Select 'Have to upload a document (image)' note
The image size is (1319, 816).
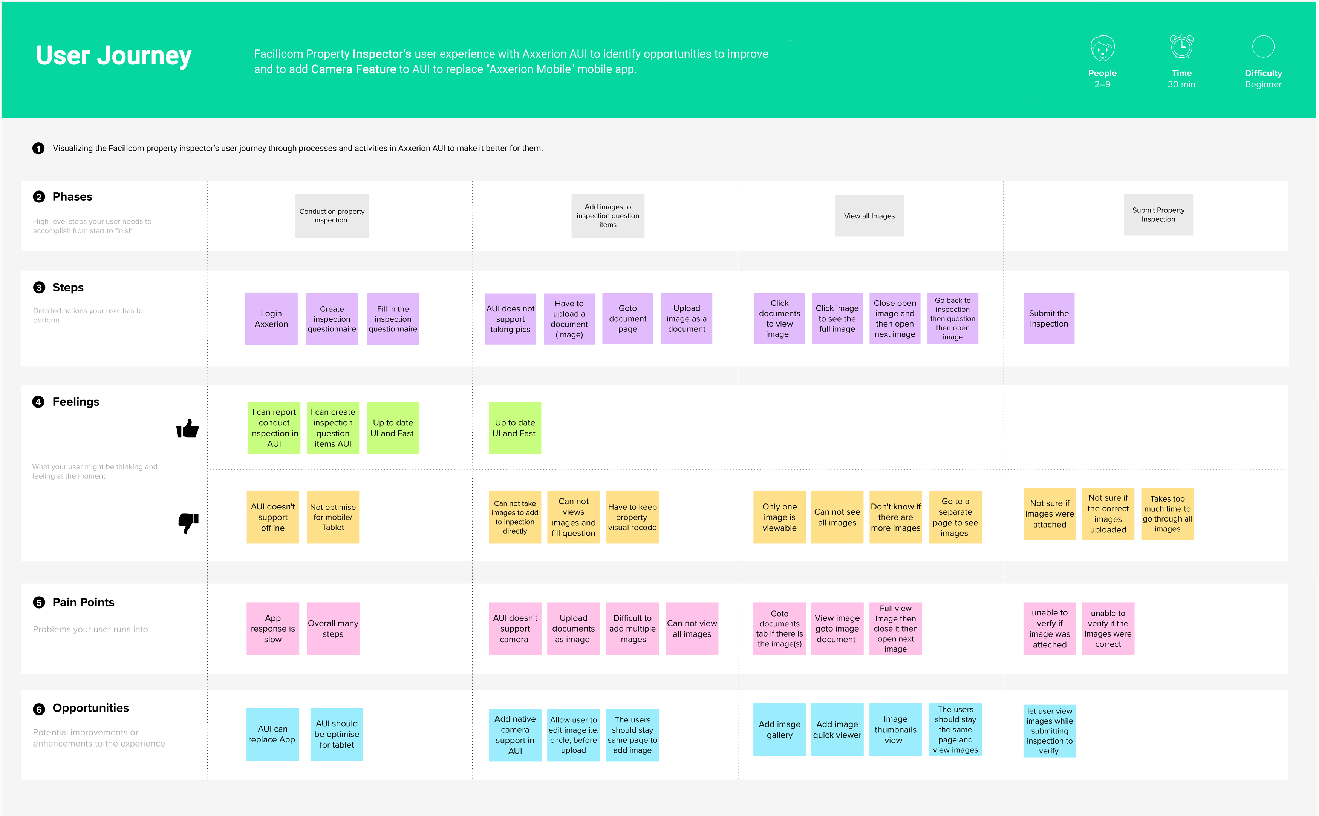(x=569, y=319)
